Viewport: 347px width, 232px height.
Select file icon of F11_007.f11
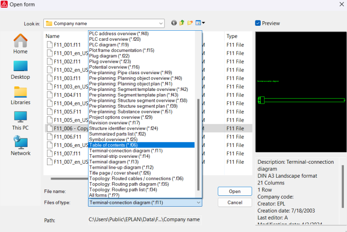(50, 154)
